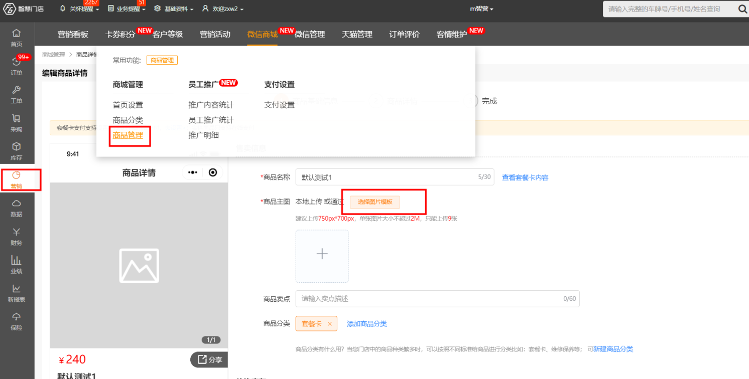Click the search magnifier icon

742,9
